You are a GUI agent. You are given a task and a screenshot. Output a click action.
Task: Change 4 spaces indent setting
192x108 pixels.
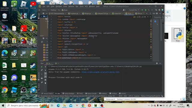(137, 96)
